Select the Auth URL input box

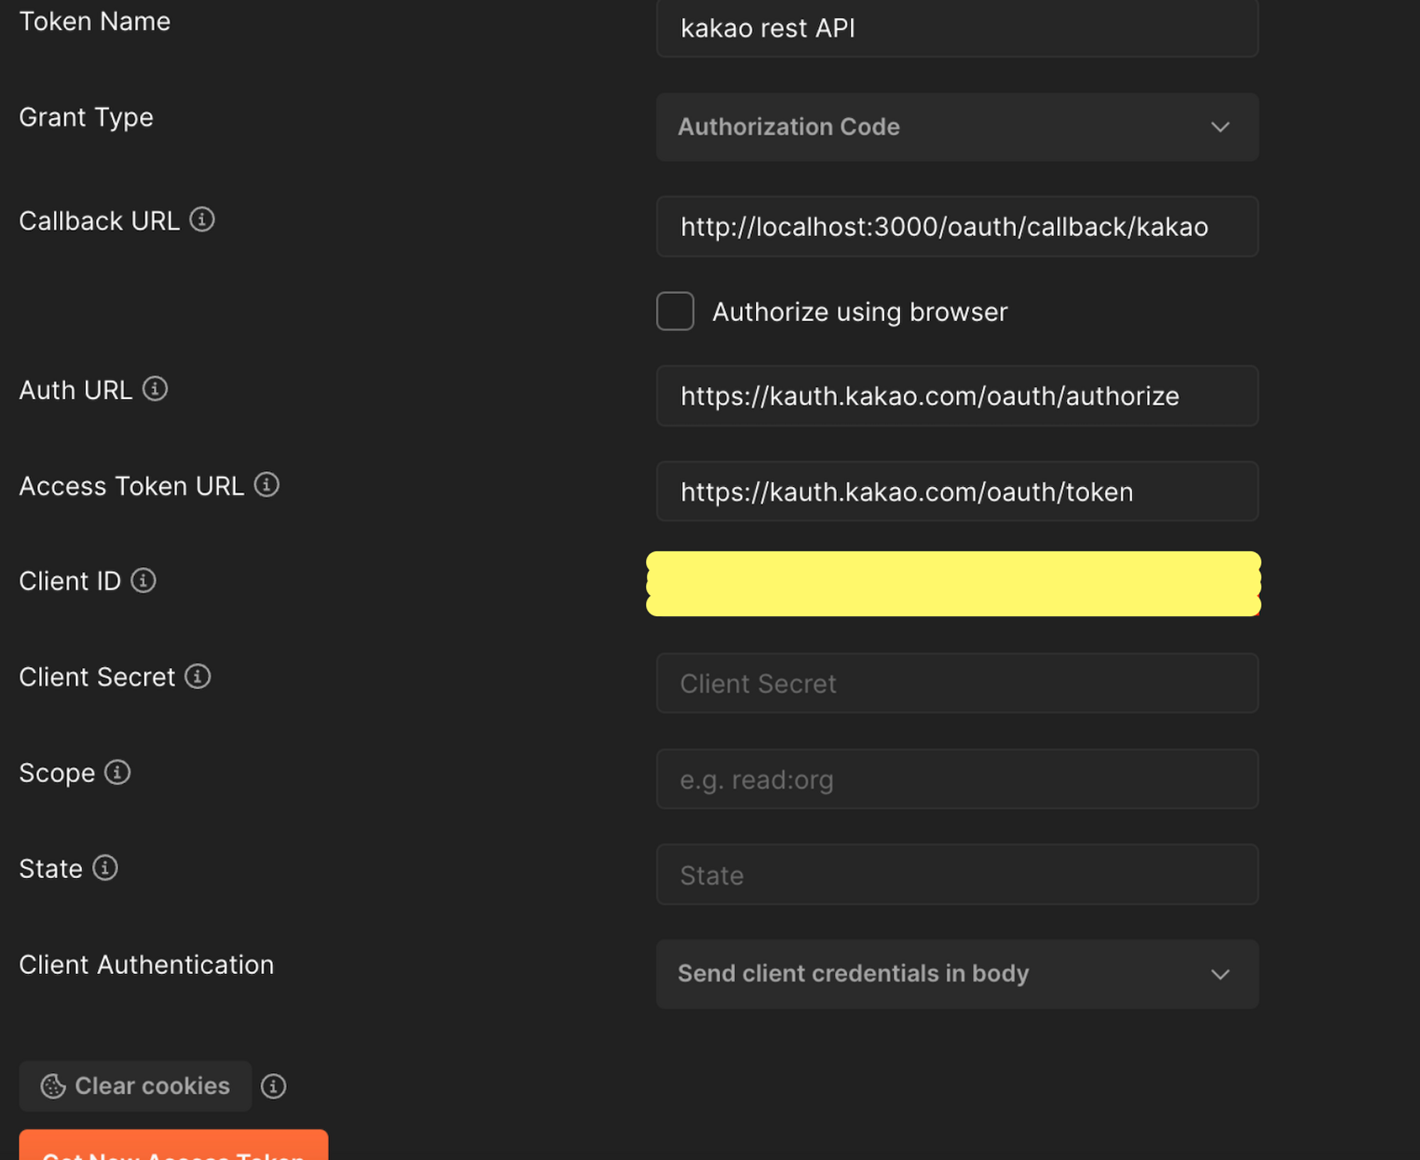click(956, 396)
